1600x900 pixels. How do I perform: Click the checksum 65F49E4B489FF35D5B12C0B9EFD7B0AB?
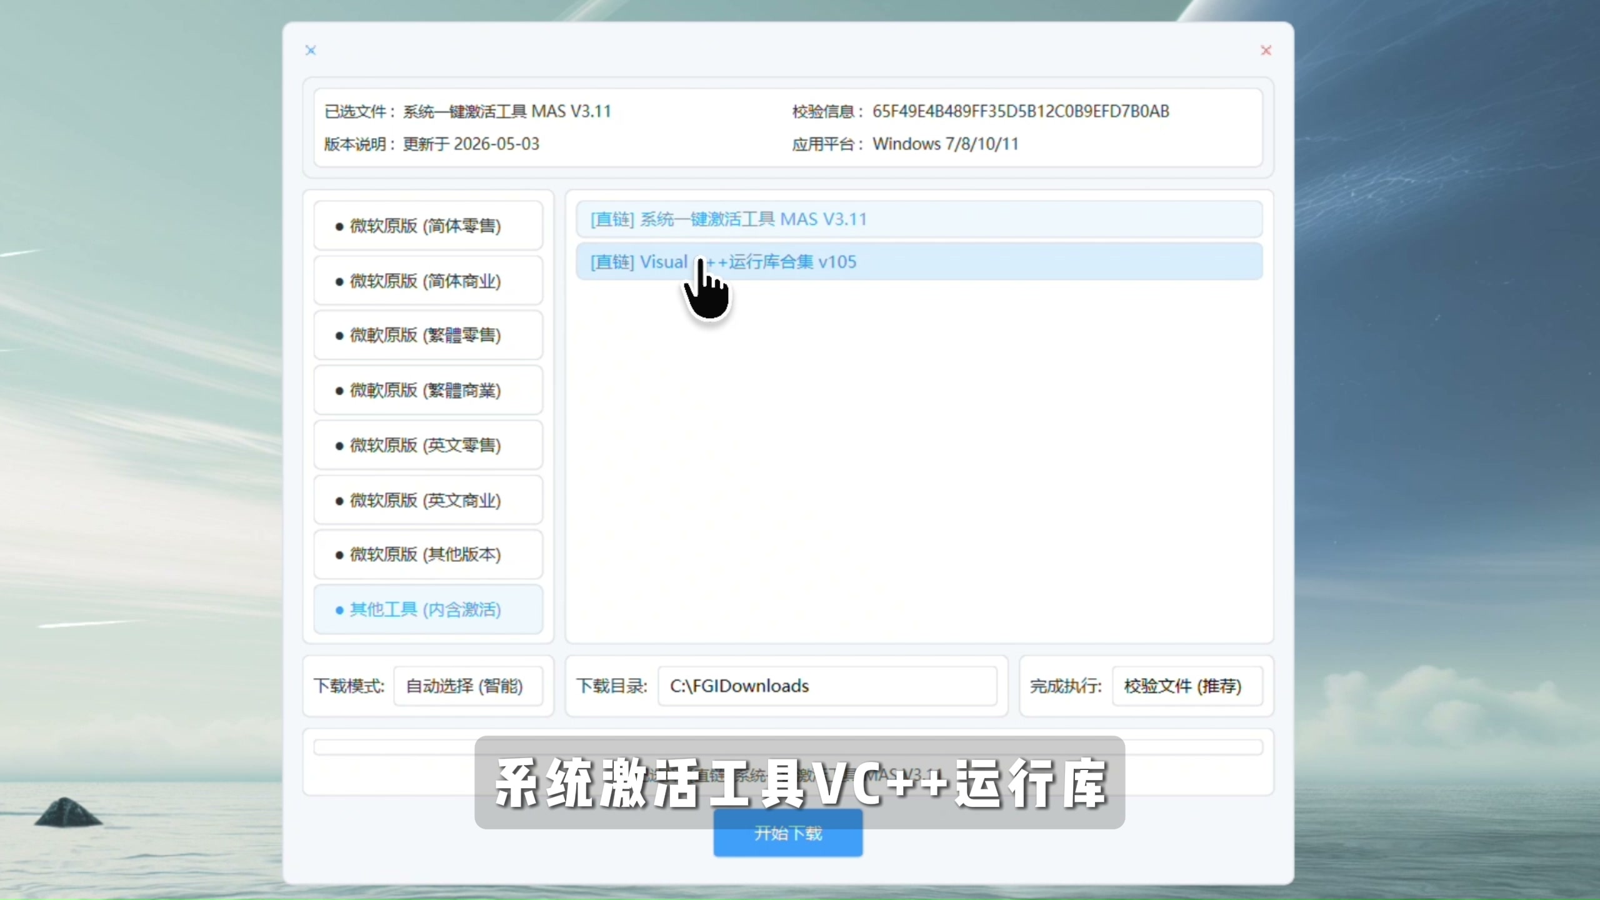(1021, 111)
